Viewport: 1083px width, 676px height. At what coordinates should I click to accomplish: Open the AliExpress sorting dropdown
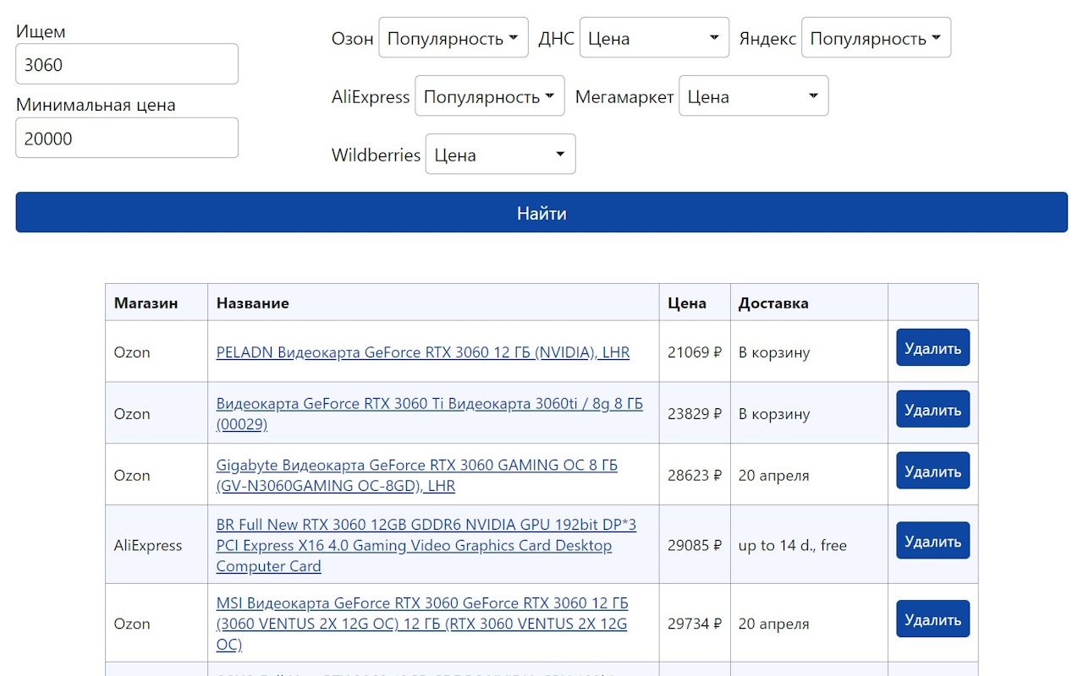[490, 96]
